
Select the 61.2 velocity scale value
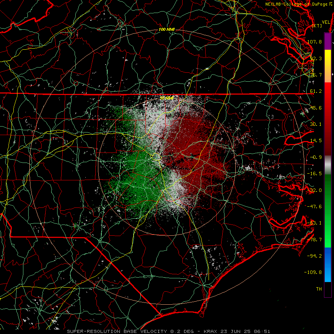pyautogui.click(x=316, y=91)
